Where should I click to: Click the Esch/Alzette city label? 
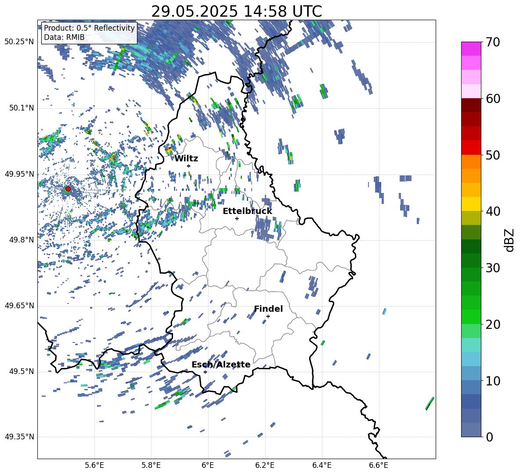point(221,364)
